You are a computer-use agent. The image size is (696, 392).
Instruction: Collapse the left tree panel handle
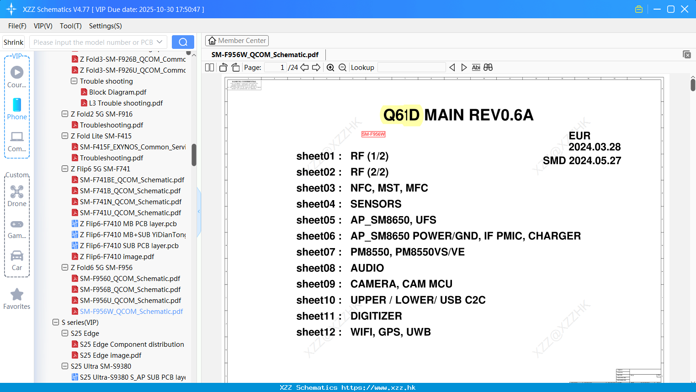(x=199, y=212)
